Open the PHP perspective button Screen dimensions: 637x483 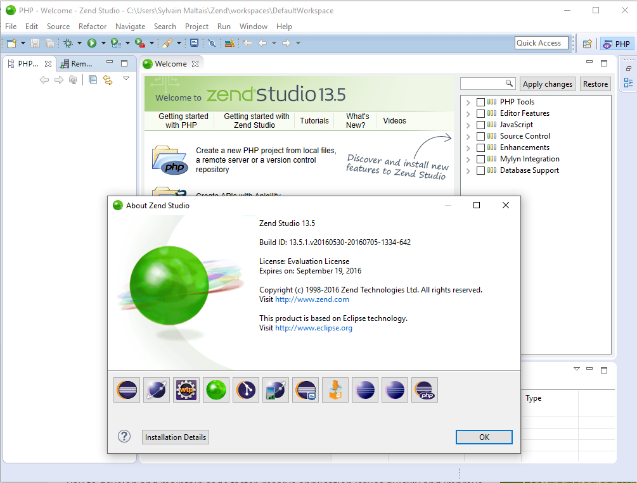[616, 44]
